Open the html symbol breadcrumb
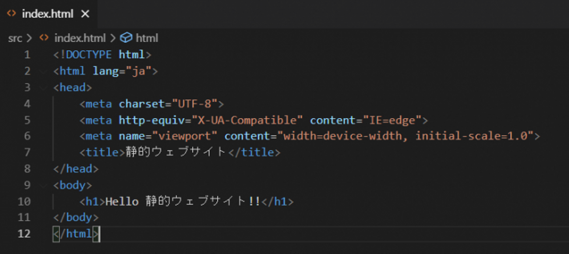The width and height of the screenshot is (569, 254). click(147, 38)
